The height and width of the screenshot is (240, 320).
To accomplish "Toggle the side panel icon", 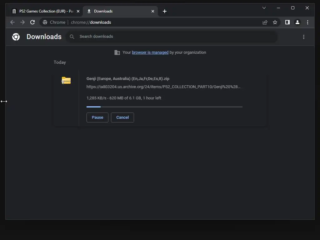I will click(287, 22).
